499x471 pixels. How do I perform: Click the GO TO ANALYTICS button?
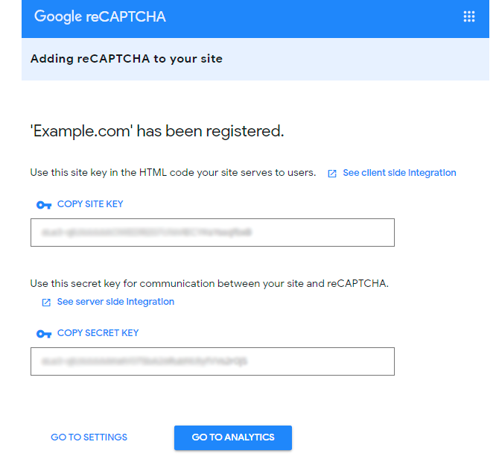point(233,437)
